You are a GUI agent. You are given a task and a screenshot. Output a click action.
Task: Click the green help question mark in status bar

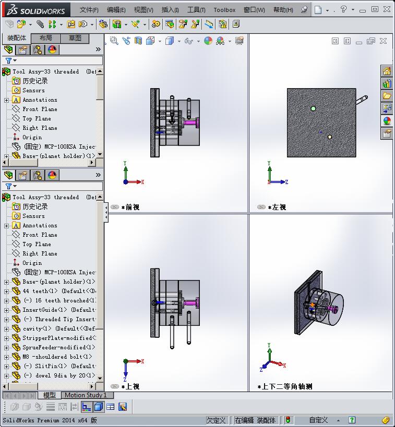[x=352, y=420]
